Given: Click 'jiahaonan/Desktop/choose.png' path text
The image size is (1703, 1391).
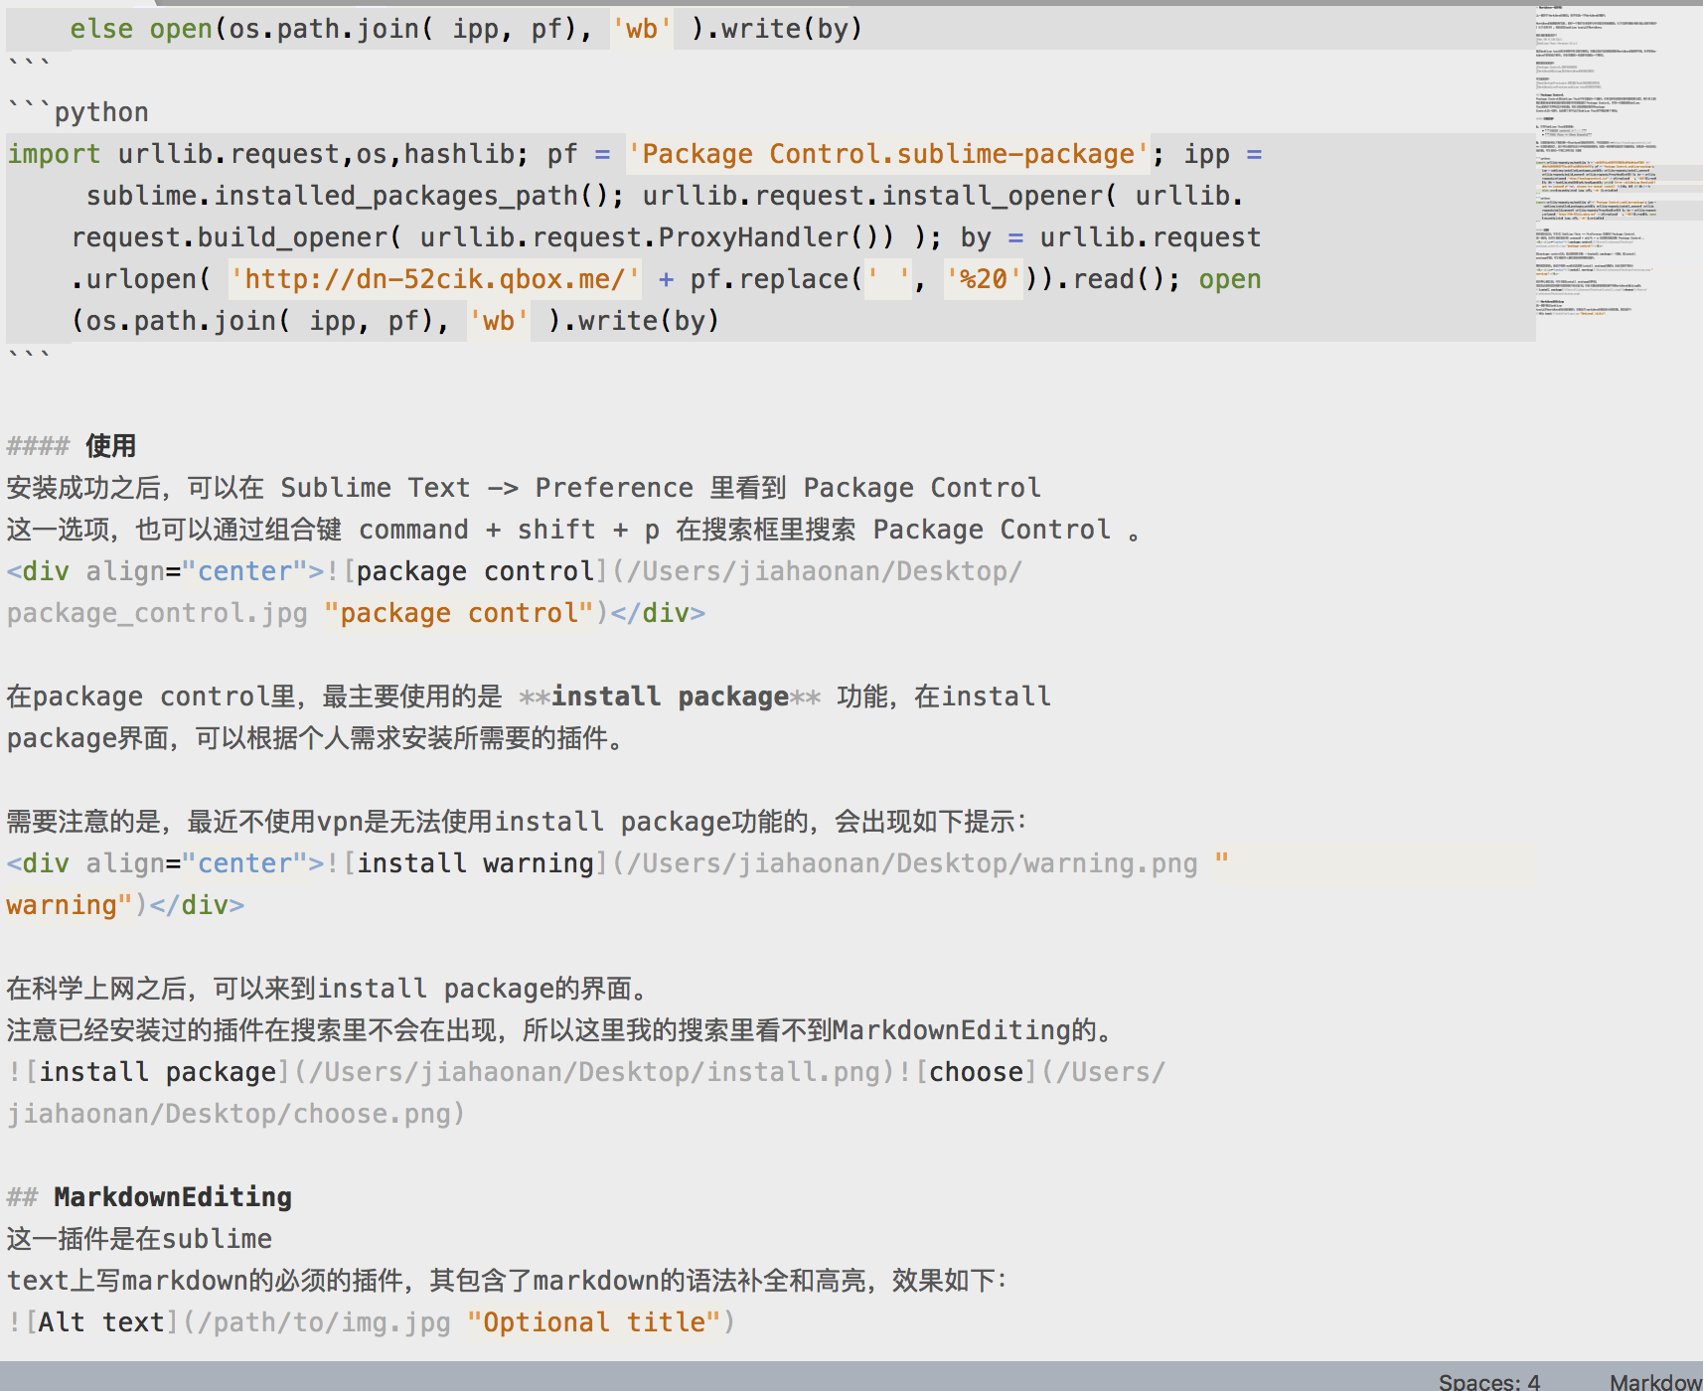Looking at the screenshot, I should coord(229,1114).
